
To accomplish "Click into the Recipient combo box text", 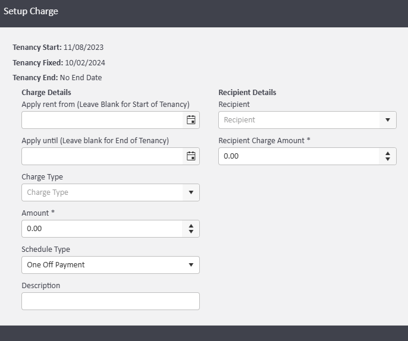I will click(x=297, y=120).
